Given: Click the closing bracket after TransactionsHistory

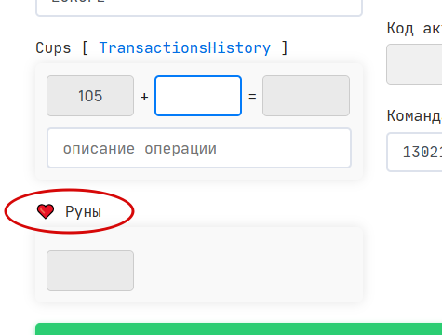Looking at the screenshot, I should pos(285,48).
